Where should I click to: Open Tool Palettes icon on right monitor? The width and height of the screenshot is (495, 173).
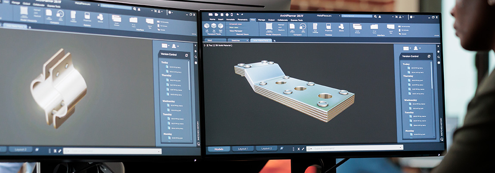click(315, 26)
